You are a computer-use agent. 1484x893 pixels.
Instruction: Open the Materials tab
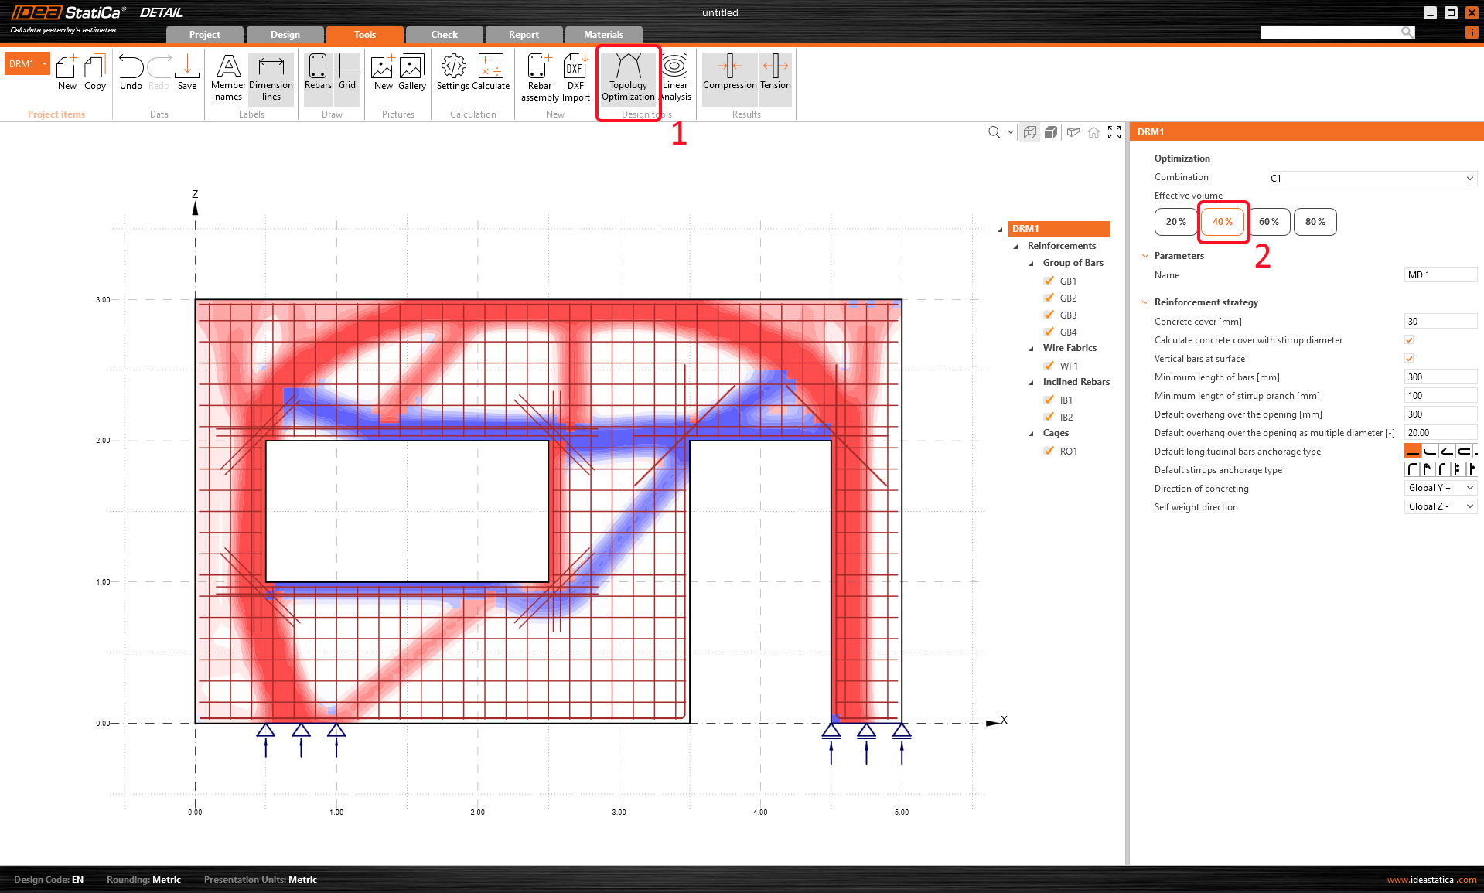coord(602,34)
